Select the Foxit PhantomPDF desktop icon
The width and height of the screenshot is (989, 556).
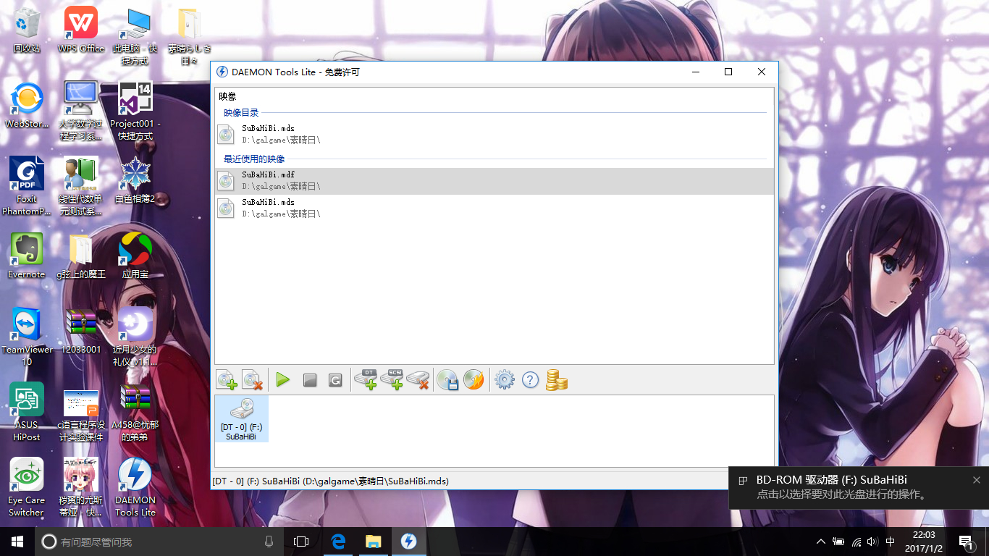(x=27, y=186)
